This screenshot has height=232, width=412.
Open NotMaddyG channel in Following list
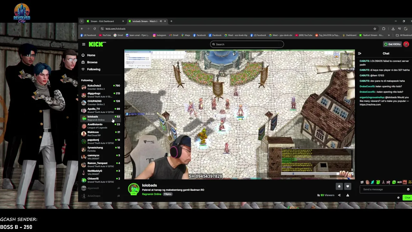tap(101, 172)
